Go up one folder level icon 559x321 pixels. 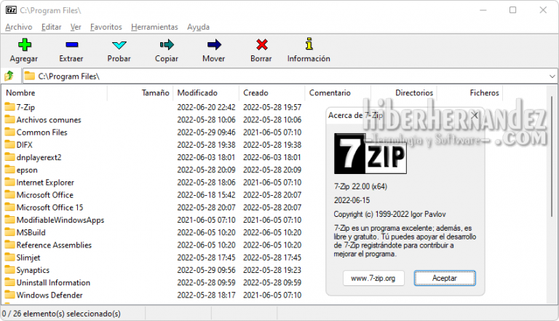9,76
